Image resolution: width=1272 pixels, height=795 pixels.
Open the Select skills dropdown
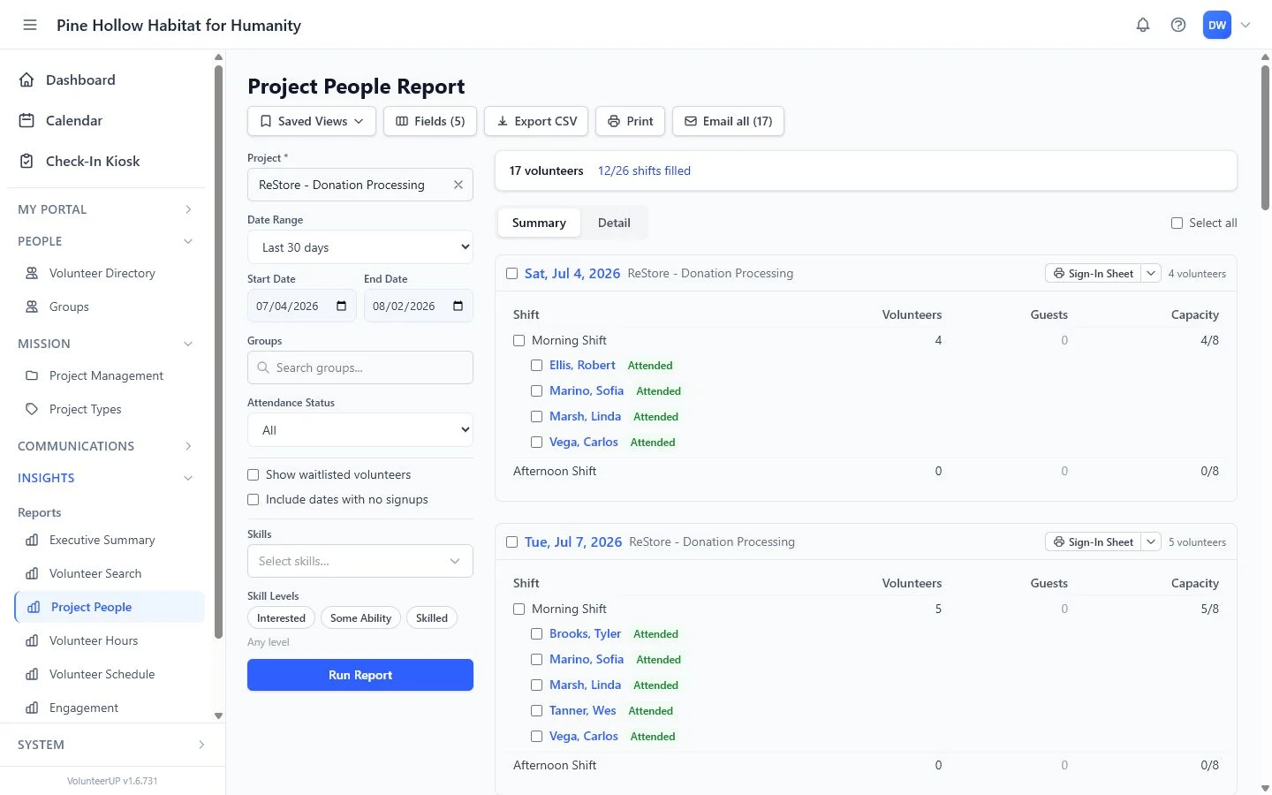pos(360,561)
